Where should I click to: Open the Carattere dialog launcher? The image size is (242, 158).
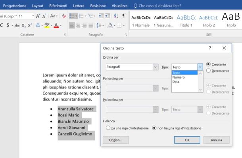pyautogui.click(x=65, y=35)
